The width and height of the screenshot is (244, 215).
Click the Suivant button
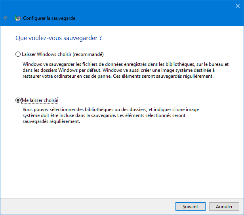(190, 206)
